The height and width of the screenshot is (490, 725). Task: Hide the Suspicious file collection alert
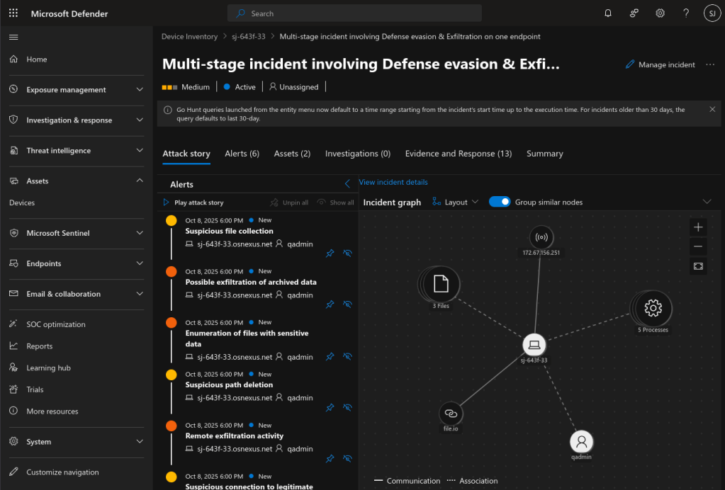(347, 253)
